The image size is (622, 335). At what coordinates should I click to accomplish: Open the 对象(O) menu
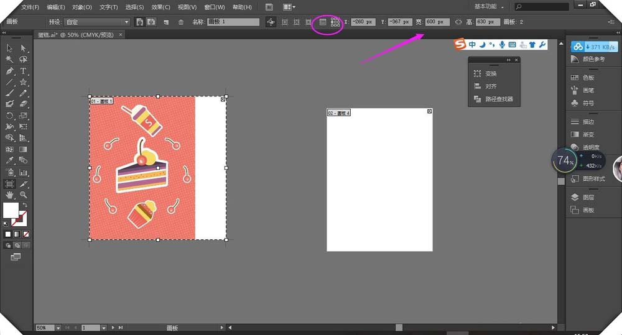(82, 7)
